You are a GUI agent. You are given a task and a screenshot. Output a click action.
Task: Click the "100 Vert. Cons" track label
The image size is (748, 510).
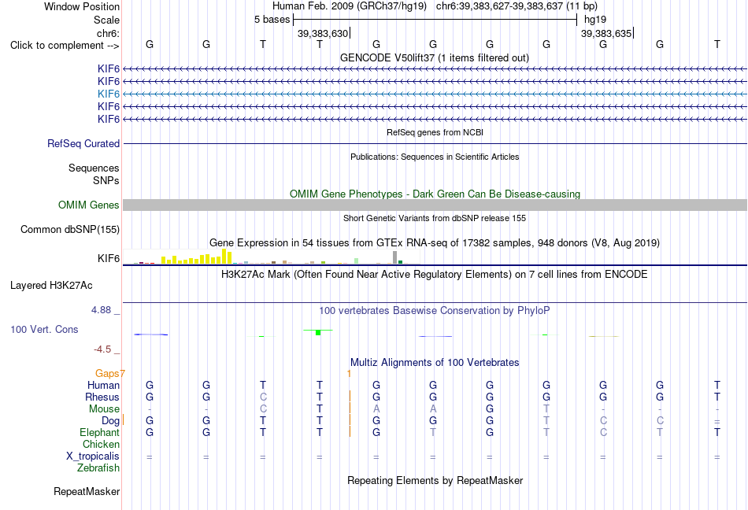[44, 329]
